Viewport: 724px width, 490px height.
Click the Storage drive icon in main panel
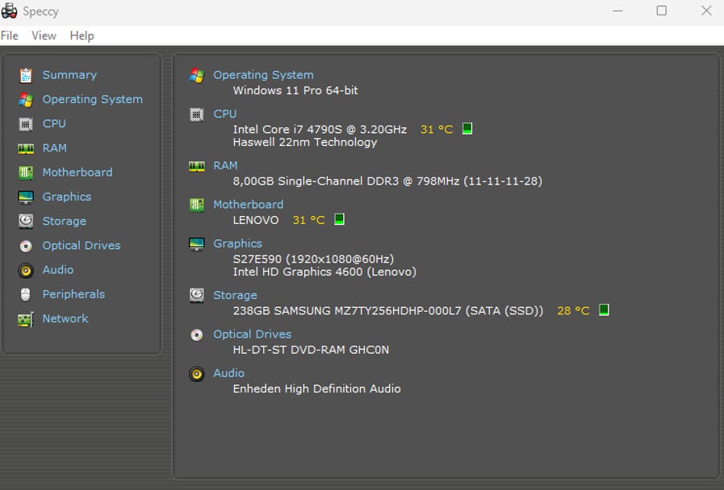197,296
